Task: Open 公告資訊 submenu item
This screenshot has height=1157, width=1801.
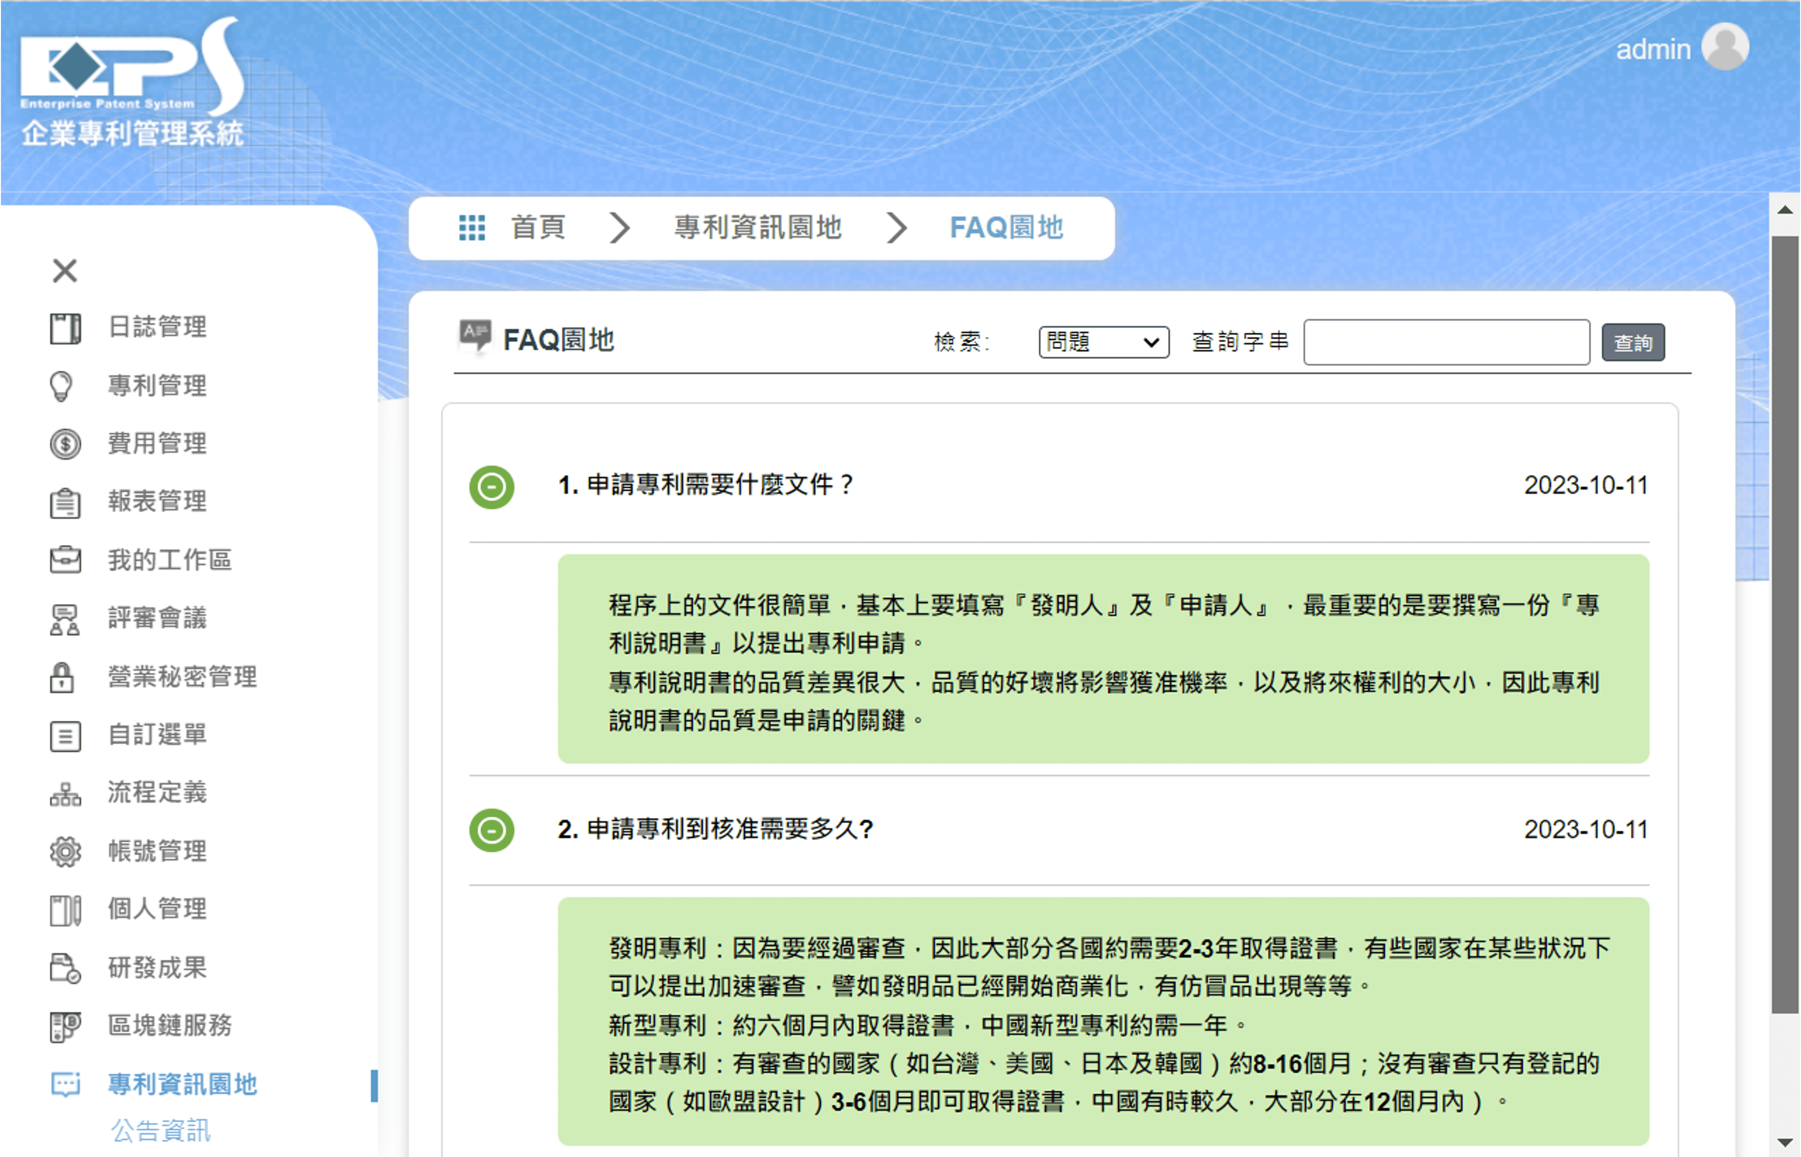Action: [x=161, y=1130]
